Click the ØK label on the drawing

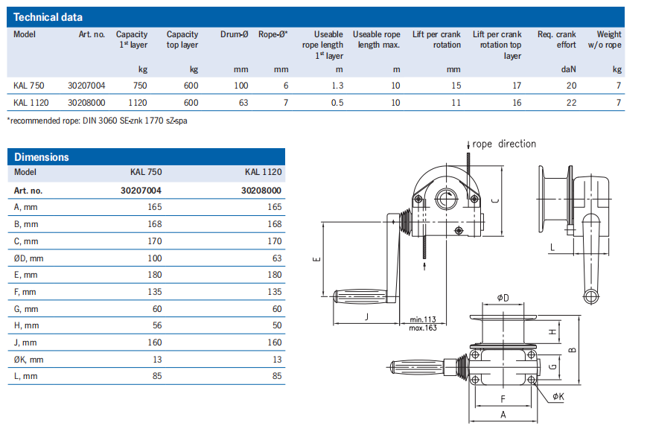coord(558,397)
